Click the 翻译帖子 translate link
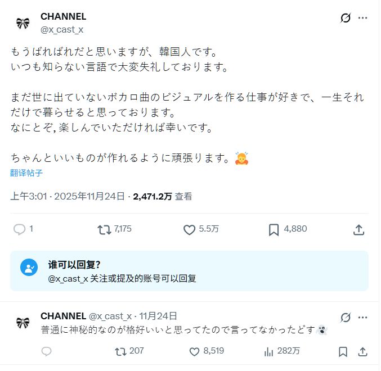Screen dimensions: 381x371 pyautogui.click(x=26, y=173)
